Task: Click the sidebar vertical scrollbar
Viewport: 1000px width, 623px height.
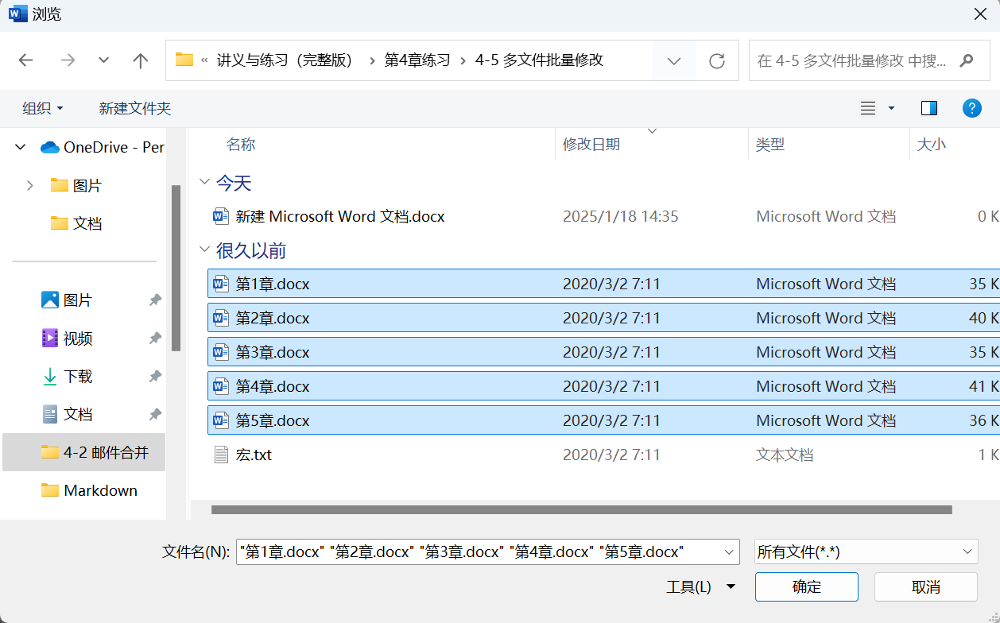Action: (x=176, y=268)
